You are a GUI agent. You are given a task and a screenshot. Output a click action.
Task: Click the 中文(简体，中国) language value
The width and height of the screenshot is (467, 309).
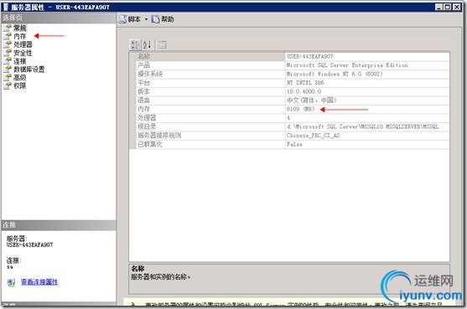312,100
